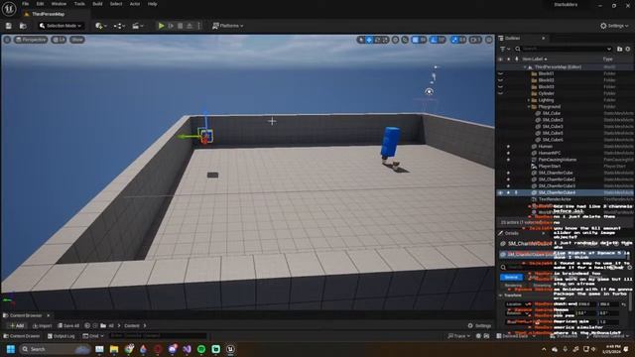
Task: Open the Edit menu
Action: pos(40,4)
